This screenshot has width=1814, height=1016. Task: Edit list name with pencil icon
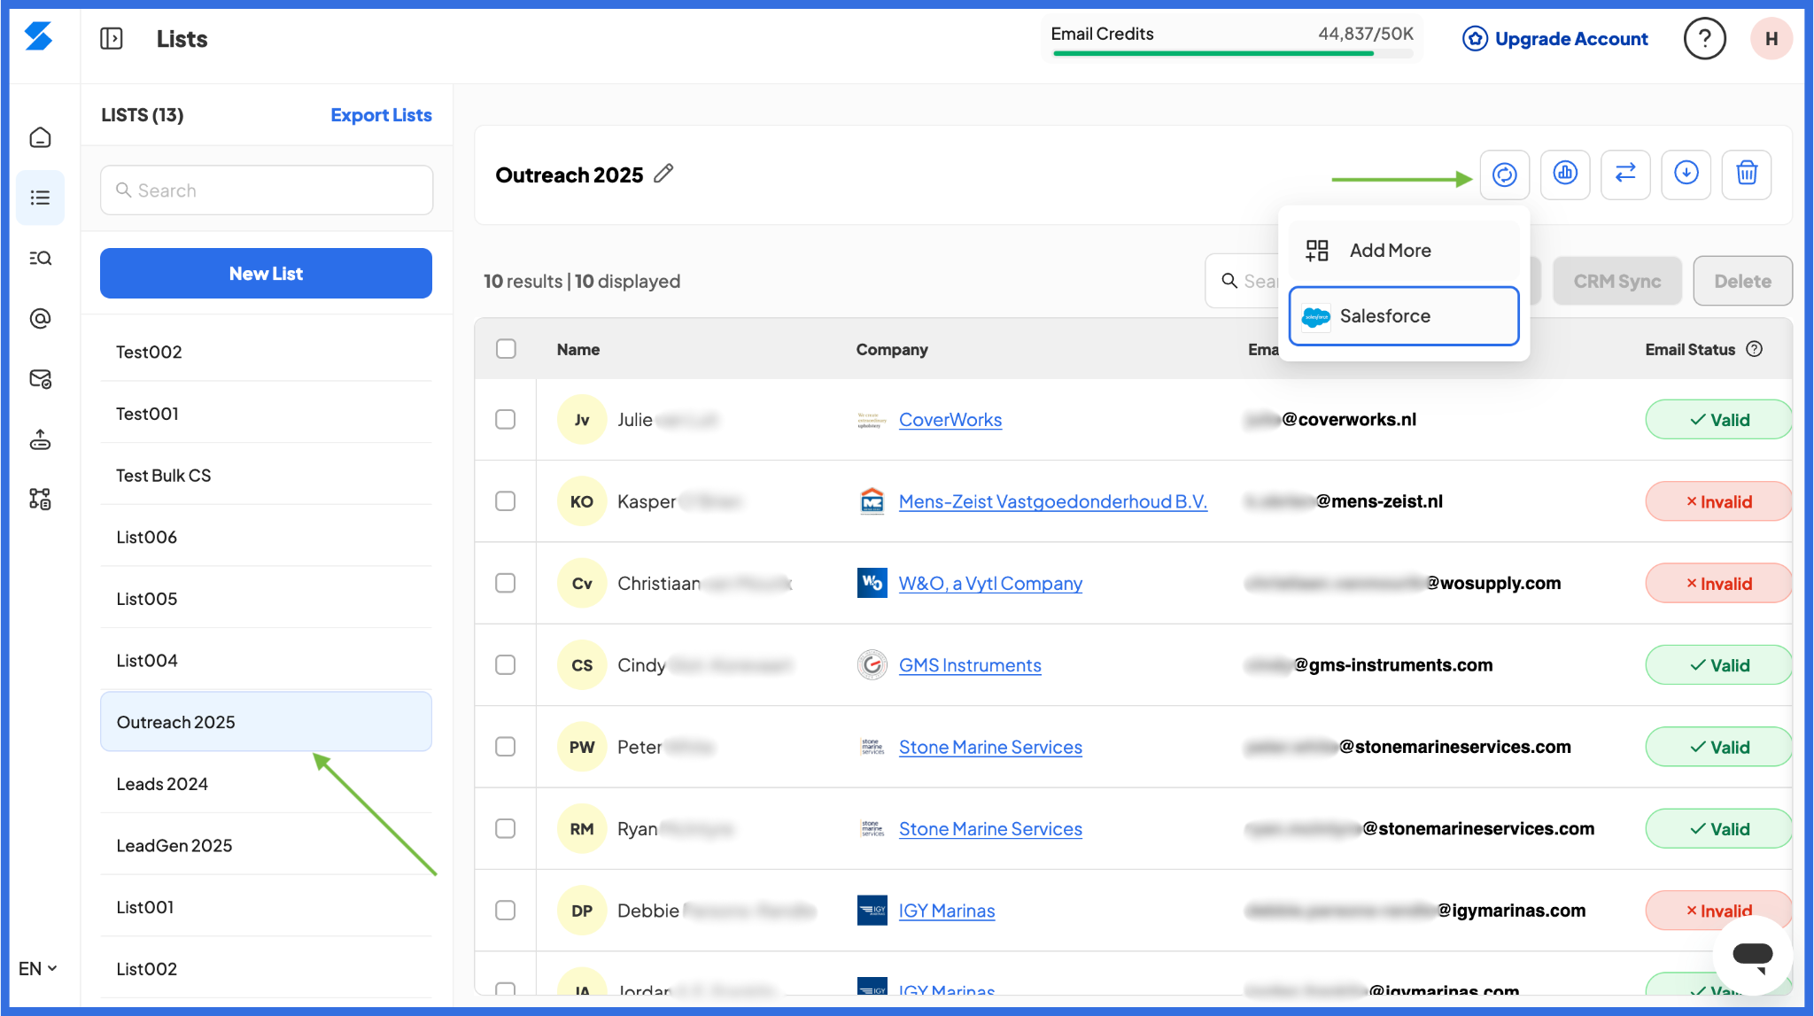(x=663, y=174)
